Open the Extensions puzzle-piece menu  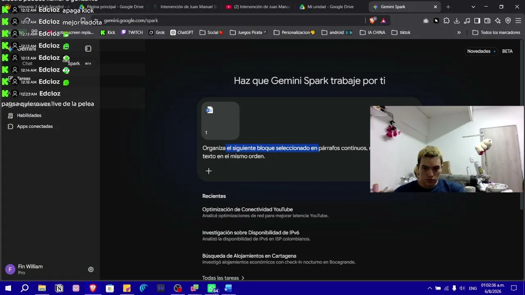tap(446, 21)
